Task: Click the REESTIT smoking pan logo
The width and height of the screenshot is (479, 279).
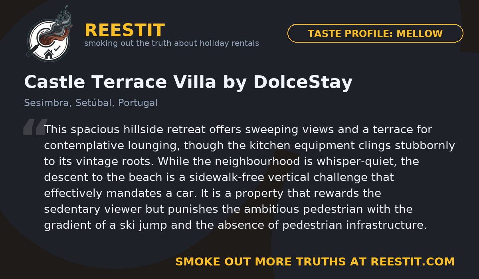Action: [49, 36]
